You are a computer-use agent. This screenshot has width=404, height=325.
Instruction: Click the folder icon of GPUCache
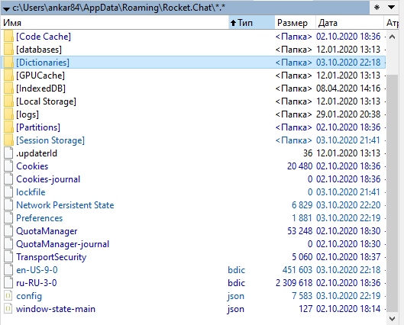click(x=8, y=76)
